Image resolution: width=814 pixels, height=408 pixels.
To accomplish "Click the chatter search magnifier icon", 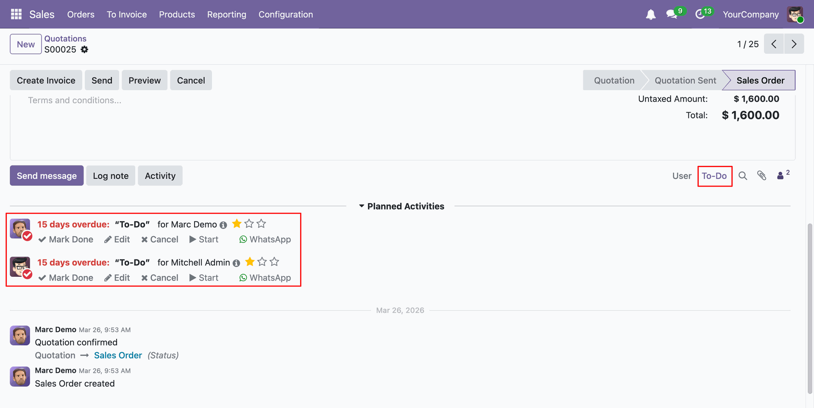I will [x=743, y=176].
